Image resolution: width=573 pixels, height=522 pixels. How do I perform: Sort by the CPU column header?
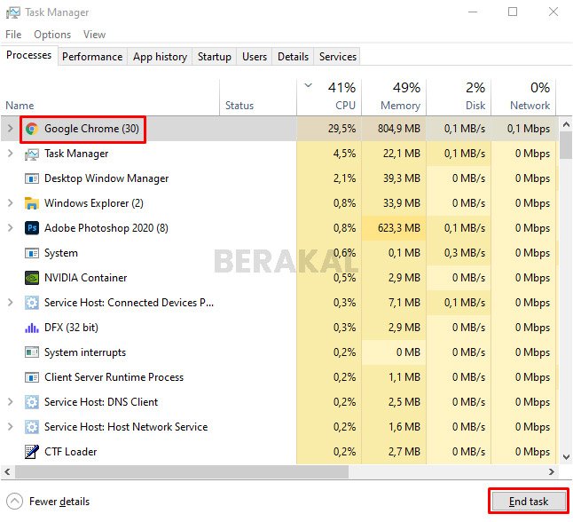tap(329, 98)
